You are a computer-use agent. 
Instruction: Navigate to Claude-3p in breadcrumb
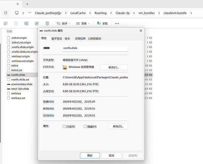pyautogui.click(x=123, y=13)
